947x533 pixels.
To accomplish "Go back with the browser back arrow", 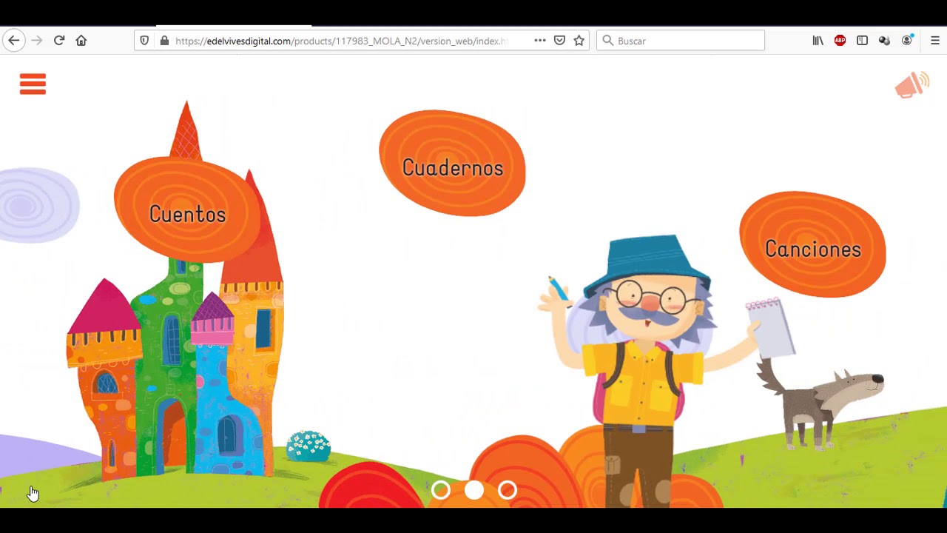I will (x=14, y=41).
